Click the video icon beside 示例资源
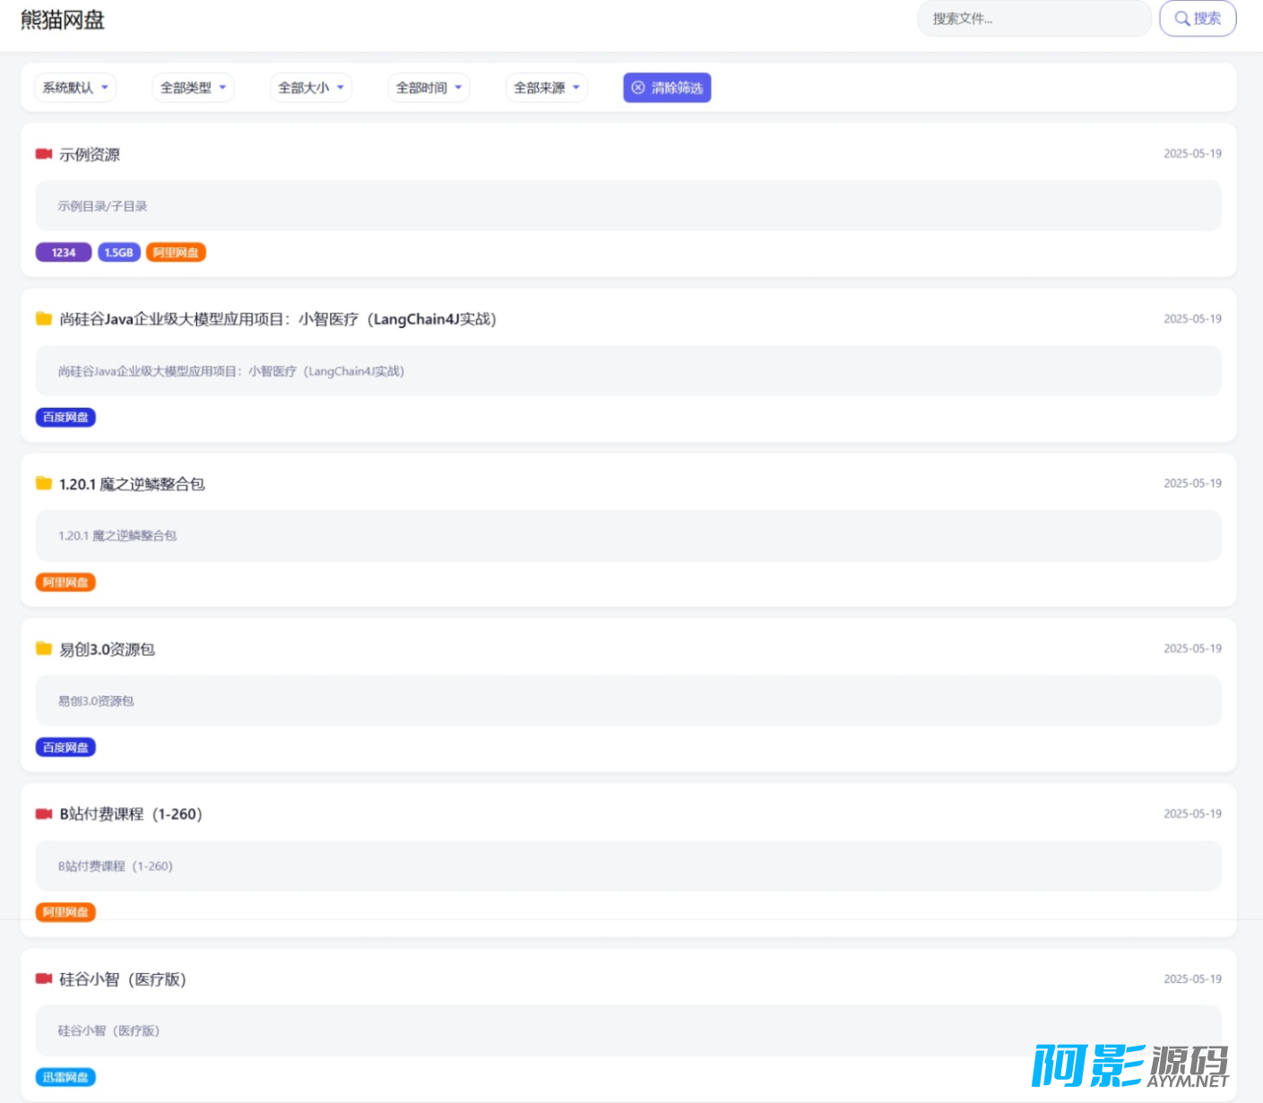 click(x=43, y=154)
